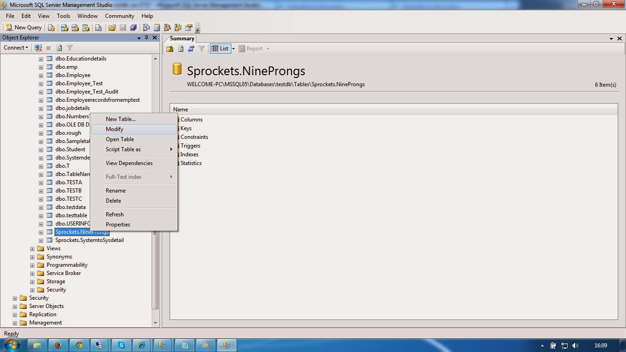The image size is (626, 352).
Task: Filter objects in Object Explorer
Action: coord(70,48)
